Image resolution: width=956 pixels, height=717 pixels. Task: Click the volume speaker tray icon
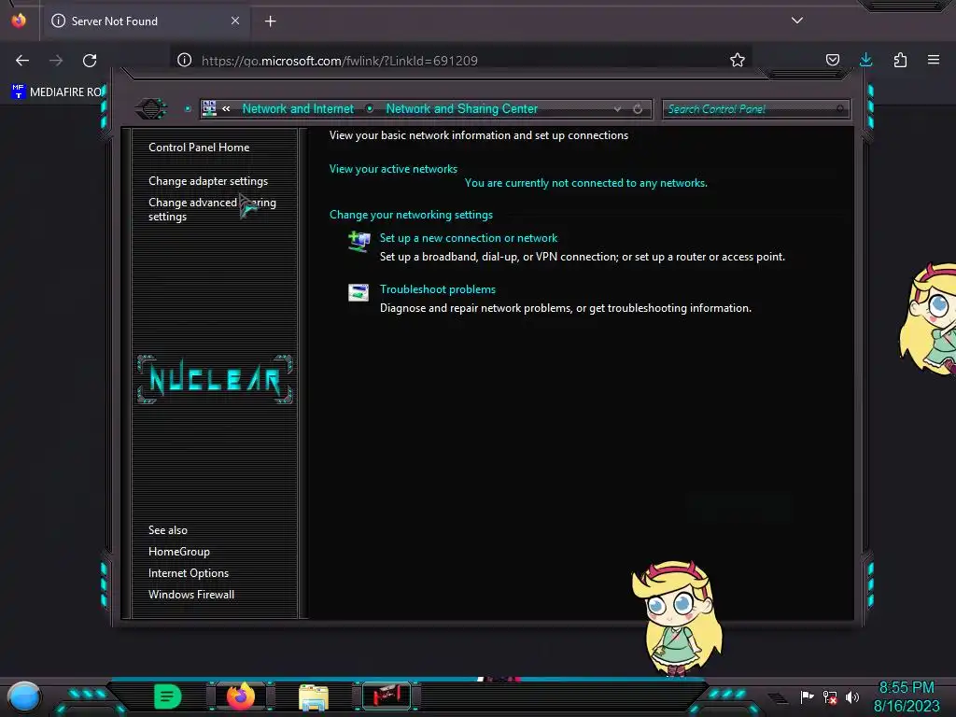pyautogui.click(x=851, y=696)
